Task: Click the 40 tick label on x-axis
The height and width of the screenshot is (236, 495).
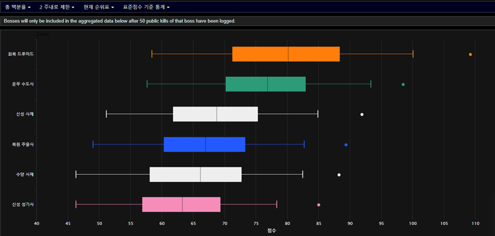Action: click(x=37, y=224)
